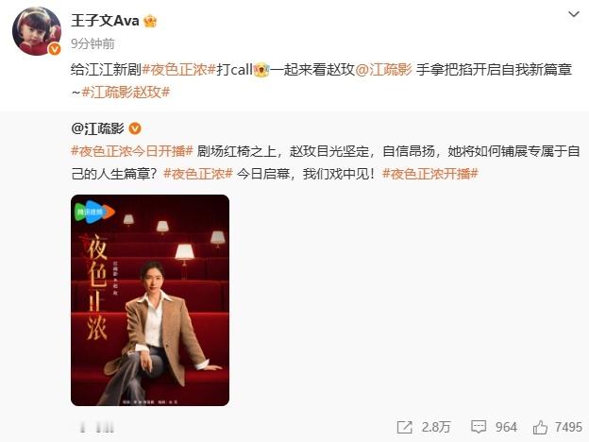Viewport: 589px width, 442px height.
Task: Click the crown member badge icon
Action: pos(150,21)
